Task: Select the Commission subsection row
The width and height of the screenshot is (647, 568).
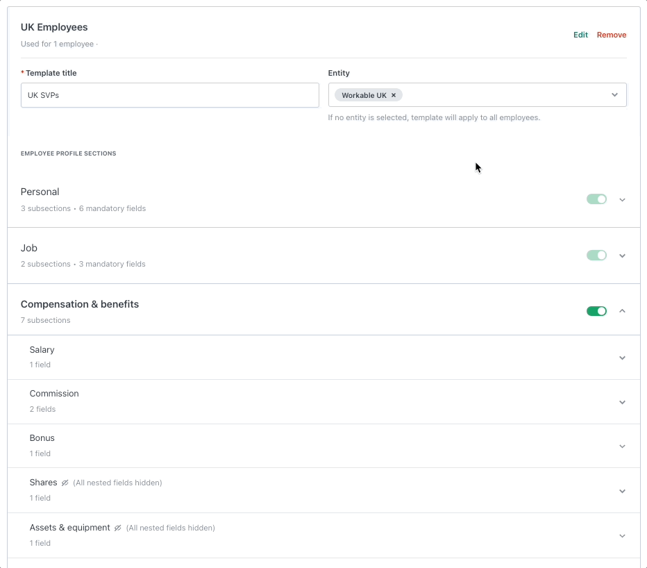Action: coord(323,401)
